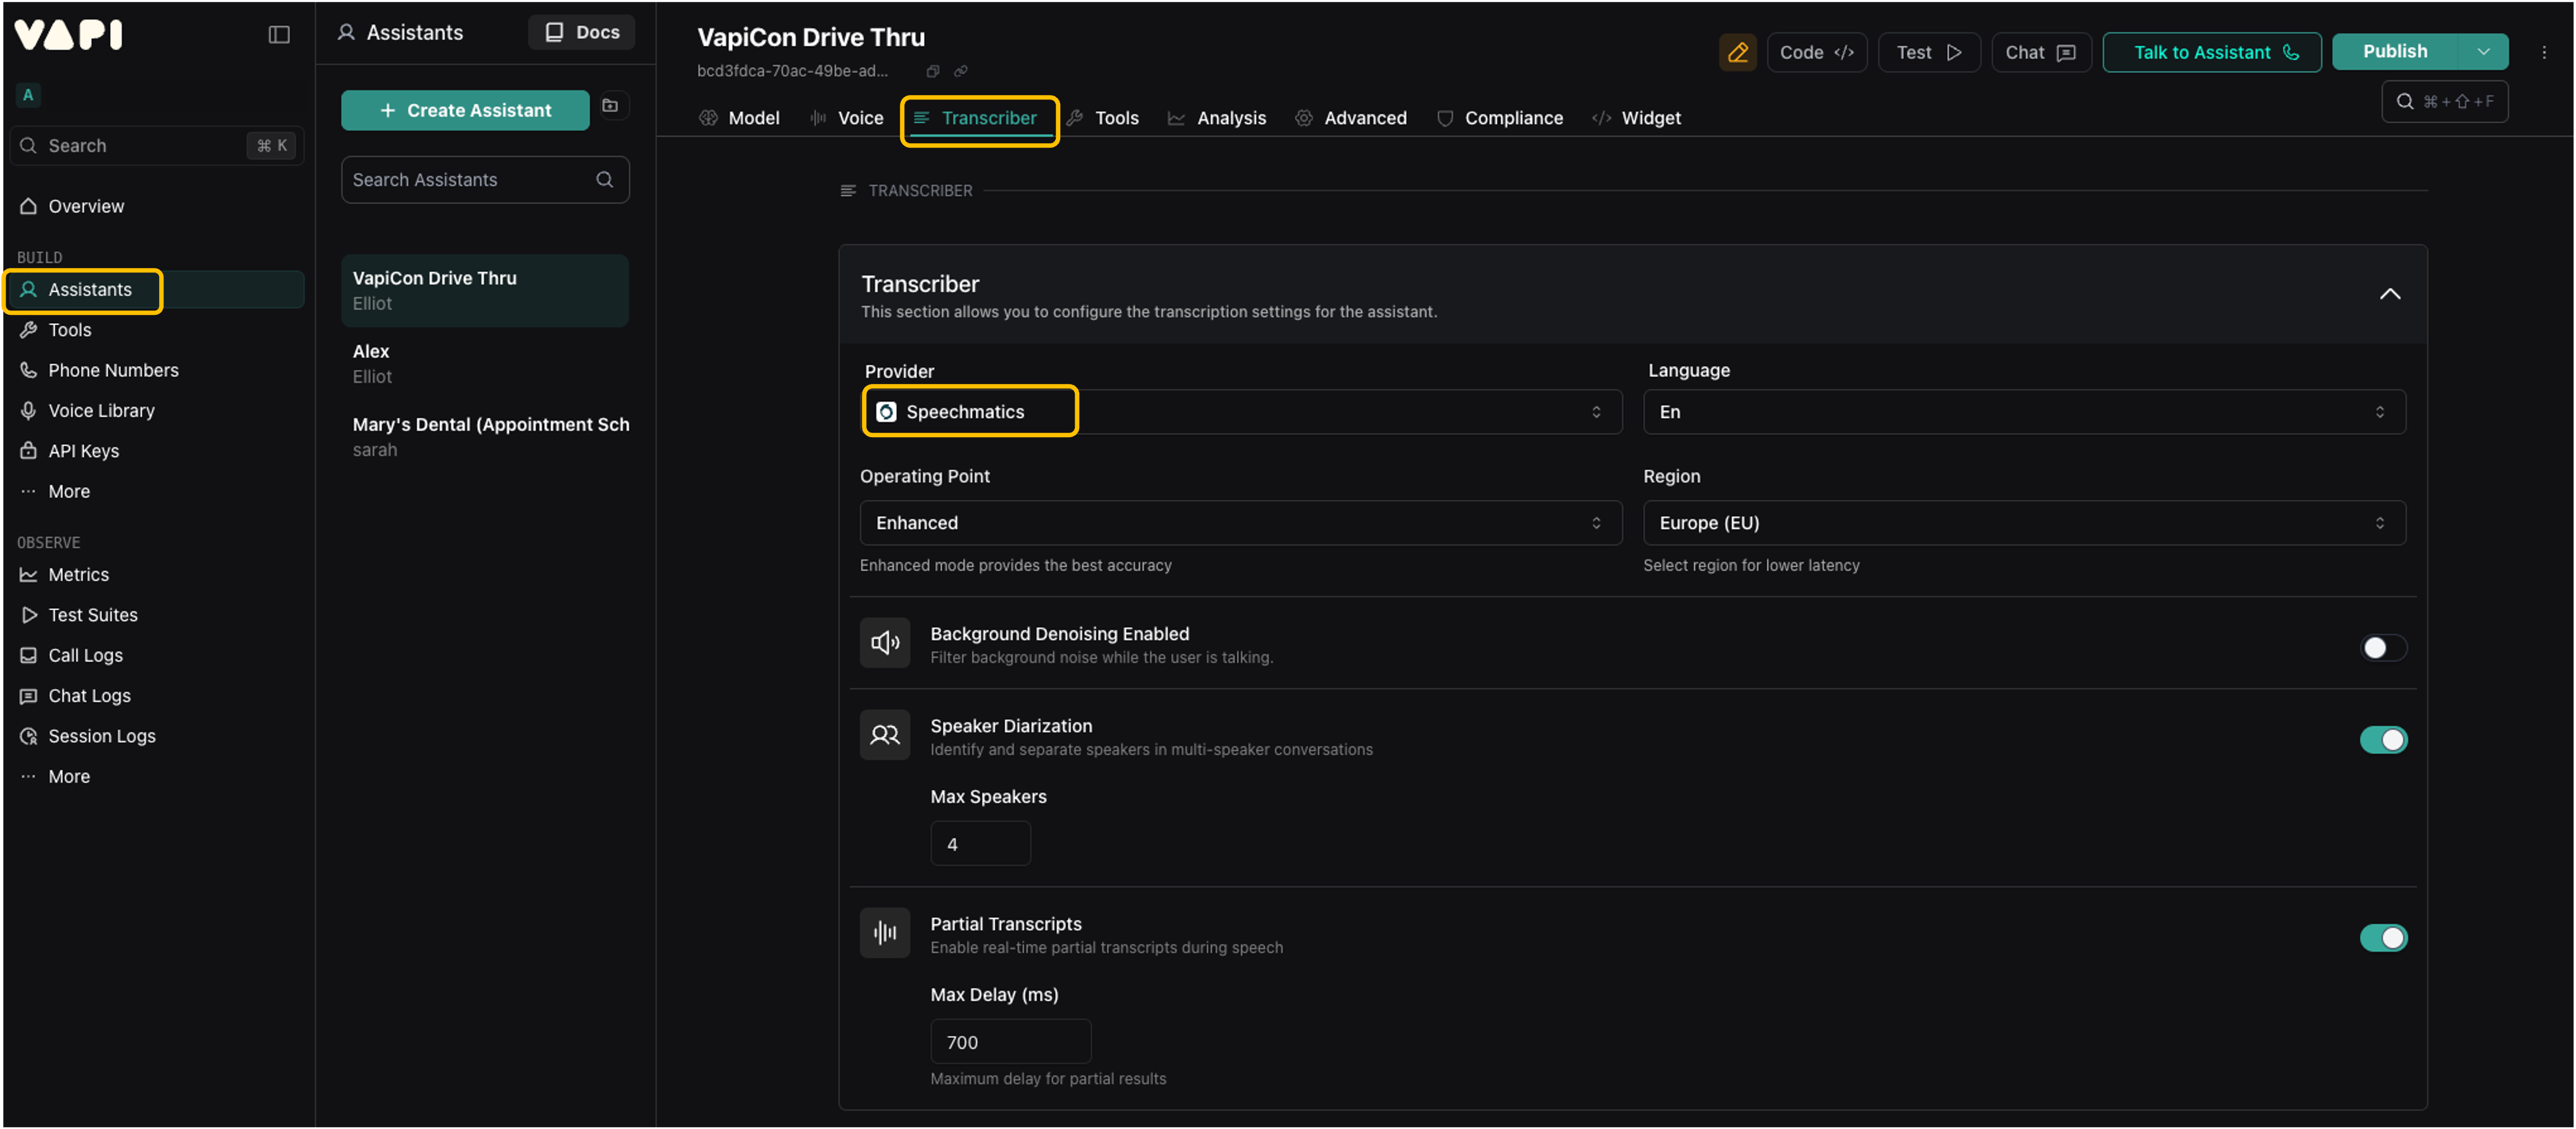The image size is (2576, 1129).
Task: Click the workspace avatar letter A
Action: click(x=28, y=95)
